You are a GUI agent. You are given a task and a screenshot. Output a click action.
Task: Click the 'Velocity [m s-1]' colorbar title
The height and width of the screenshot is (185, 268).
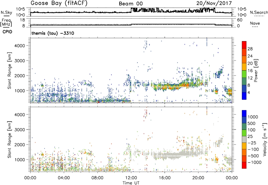pyautogui.click(x=265, y=139)
